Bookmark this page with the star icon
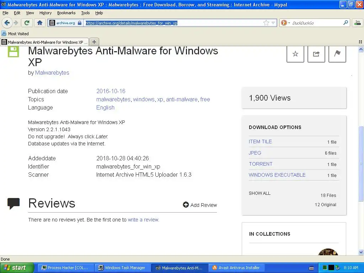Viewport: 364px width, 273px height. tap(266, 23)
